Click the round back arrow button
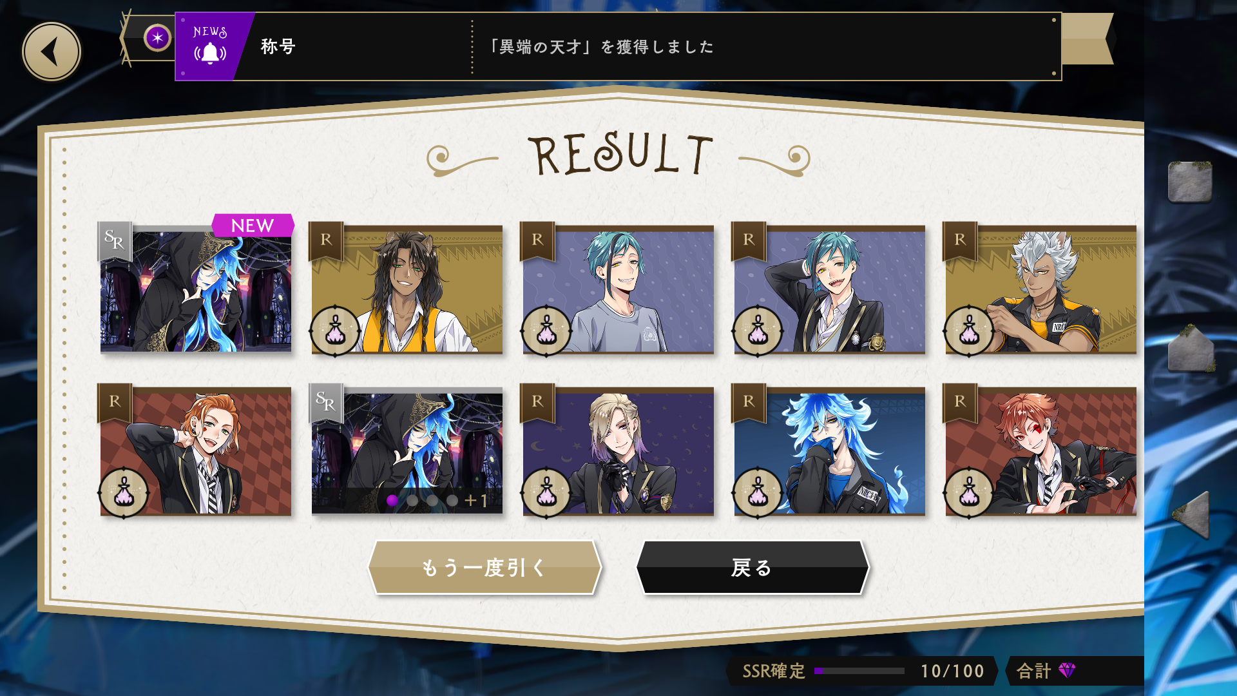 (52, 52)
